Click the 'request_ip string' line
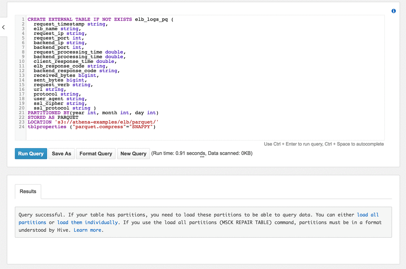The height and width of the screenshot is (269, 406). 60,33
